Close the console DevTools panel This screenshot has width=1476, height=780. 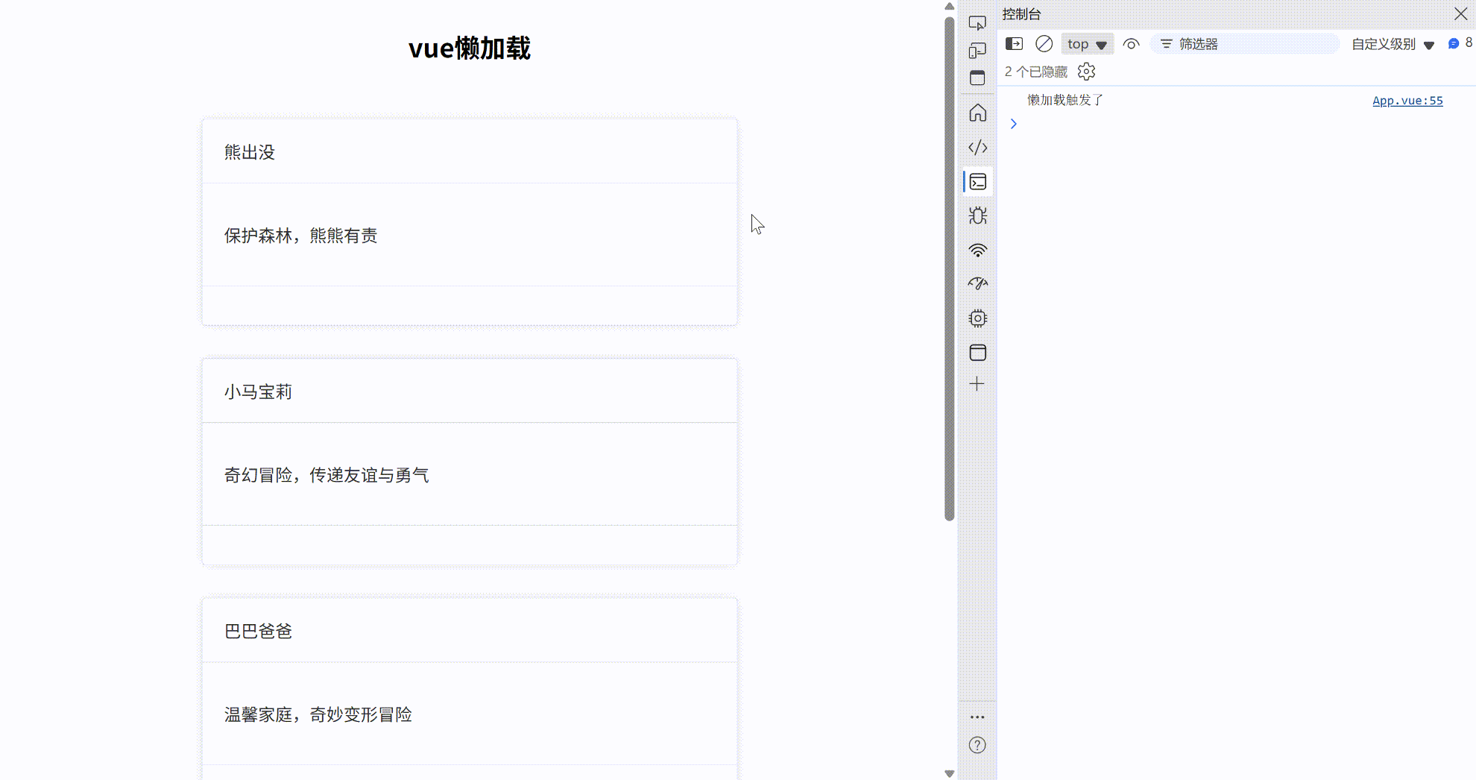point(1460,13)
